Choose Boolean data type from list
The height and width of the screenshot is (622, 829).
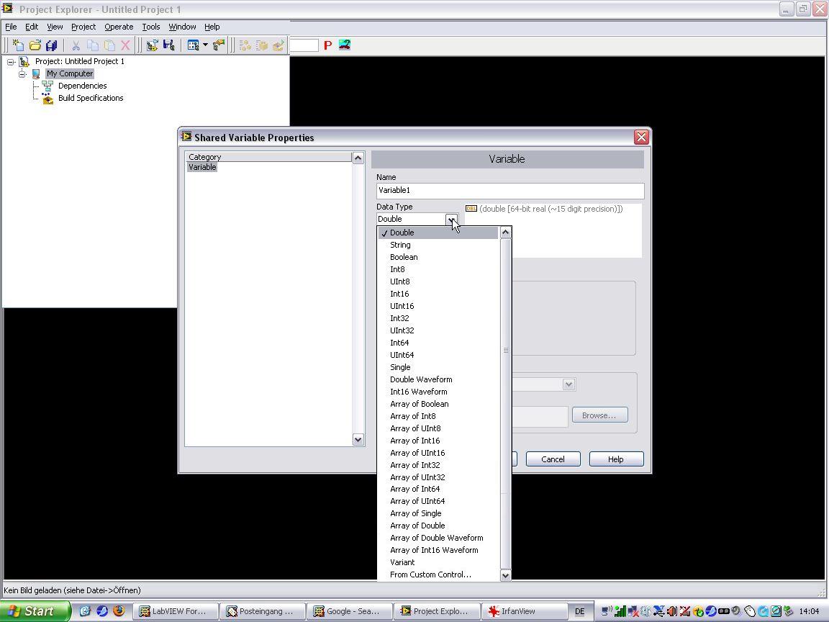(438, 257)
